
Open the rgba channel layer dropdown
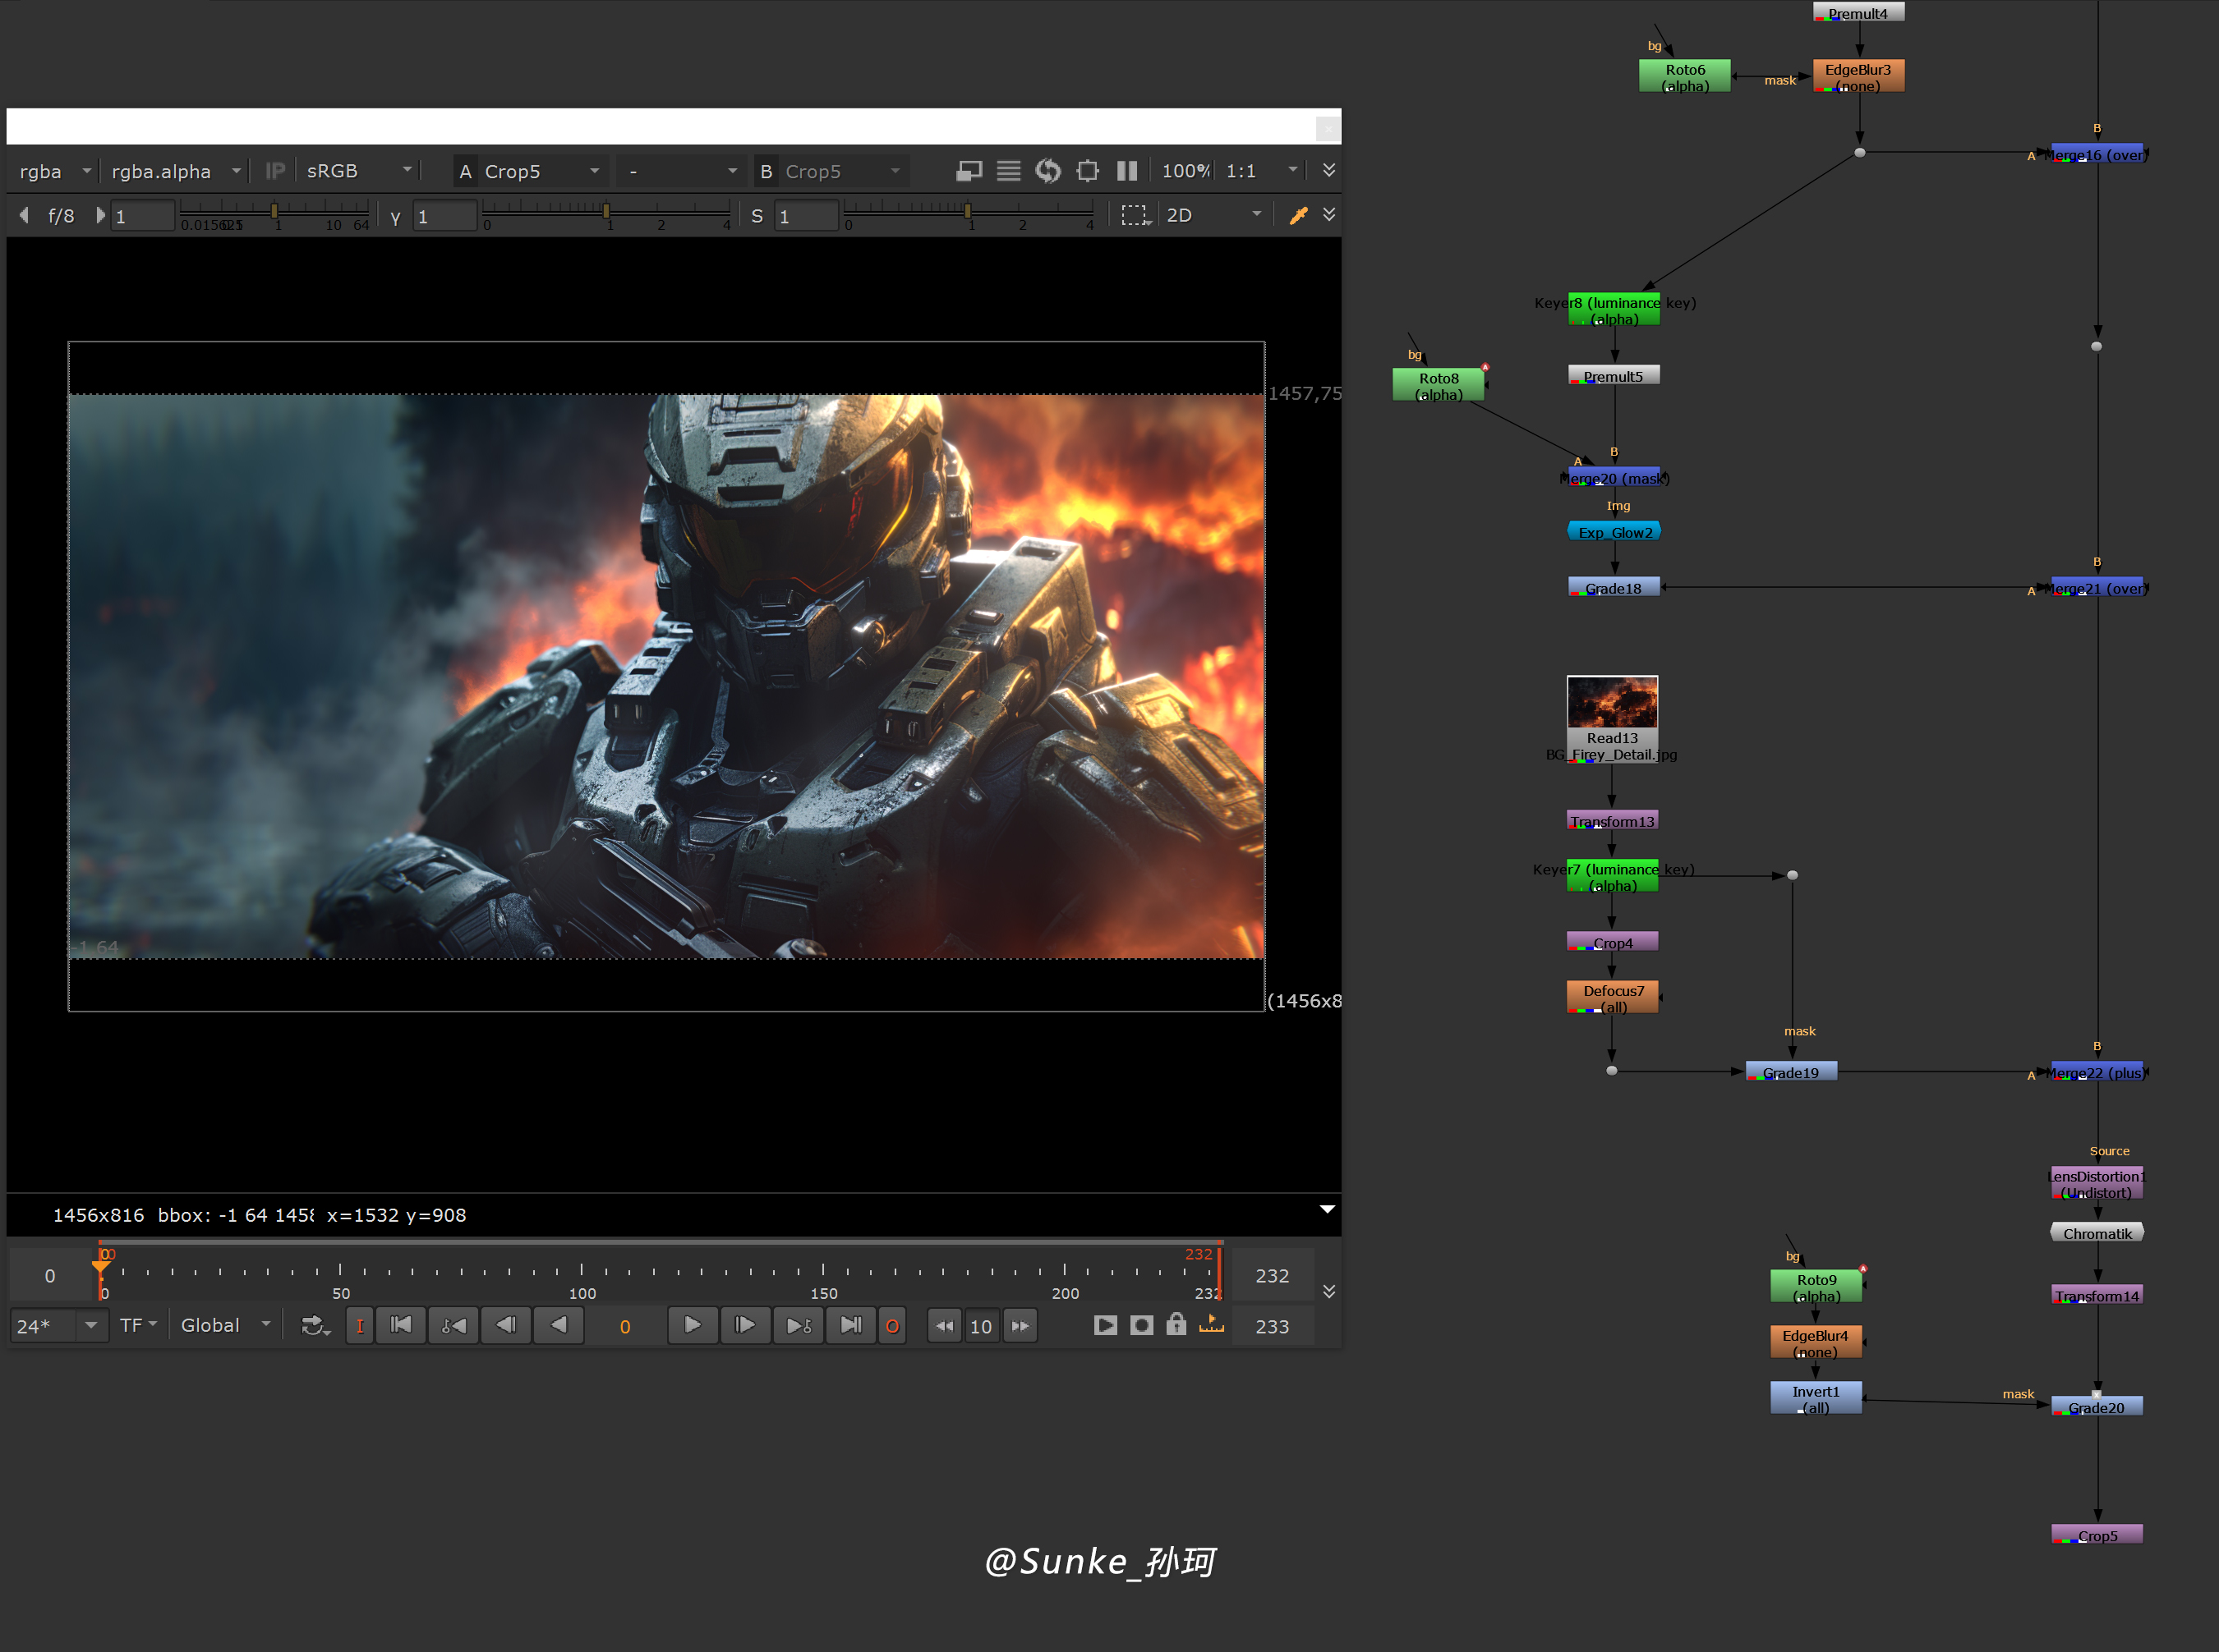55,171
